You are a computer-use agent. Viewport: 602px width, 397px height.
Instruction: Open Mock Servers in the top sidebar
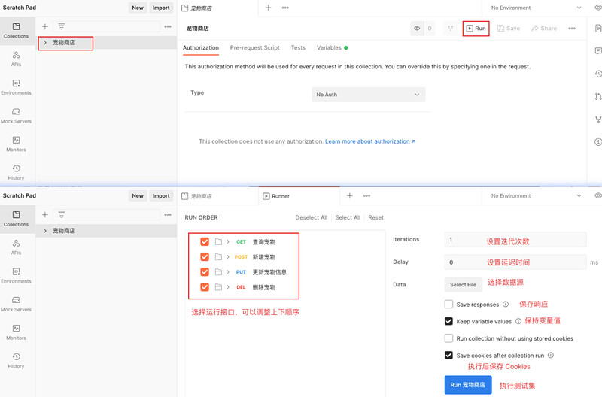tap(16, 115)
